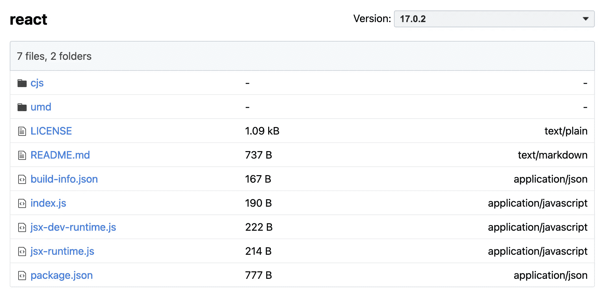The image size is (602, 297).
Task: View the package.json file
Action: coord(62,276)
